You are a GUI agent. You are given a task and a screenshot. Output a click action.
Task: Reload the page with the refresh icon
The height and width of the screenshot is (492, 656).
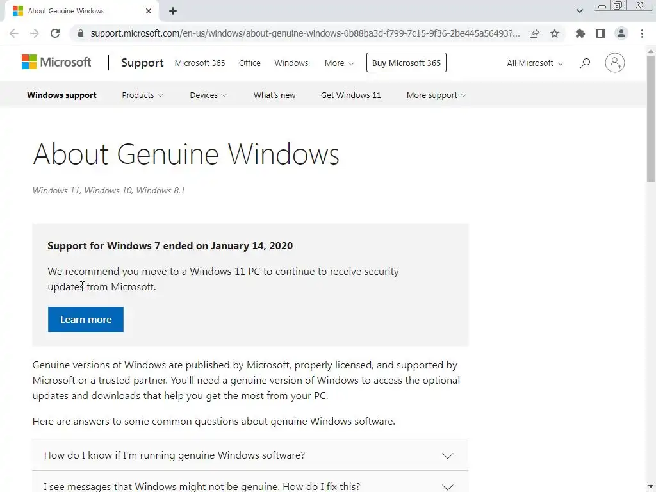coord(55,33)
